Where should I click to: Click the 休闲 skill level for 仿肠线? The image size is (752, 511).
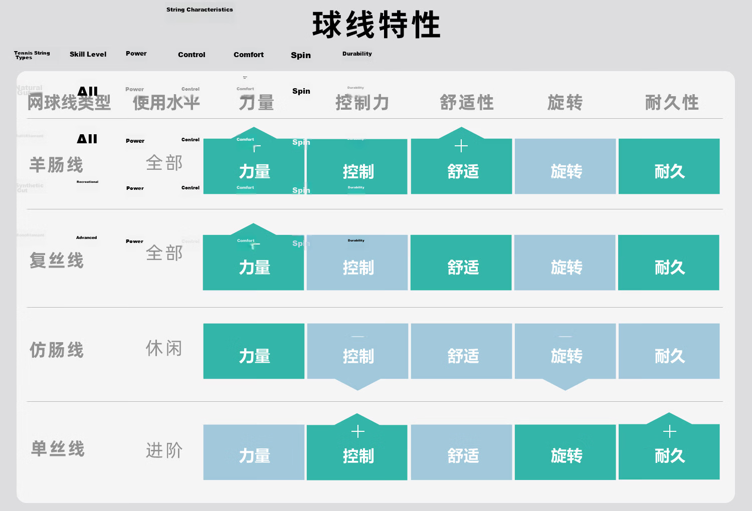point(164,348)
